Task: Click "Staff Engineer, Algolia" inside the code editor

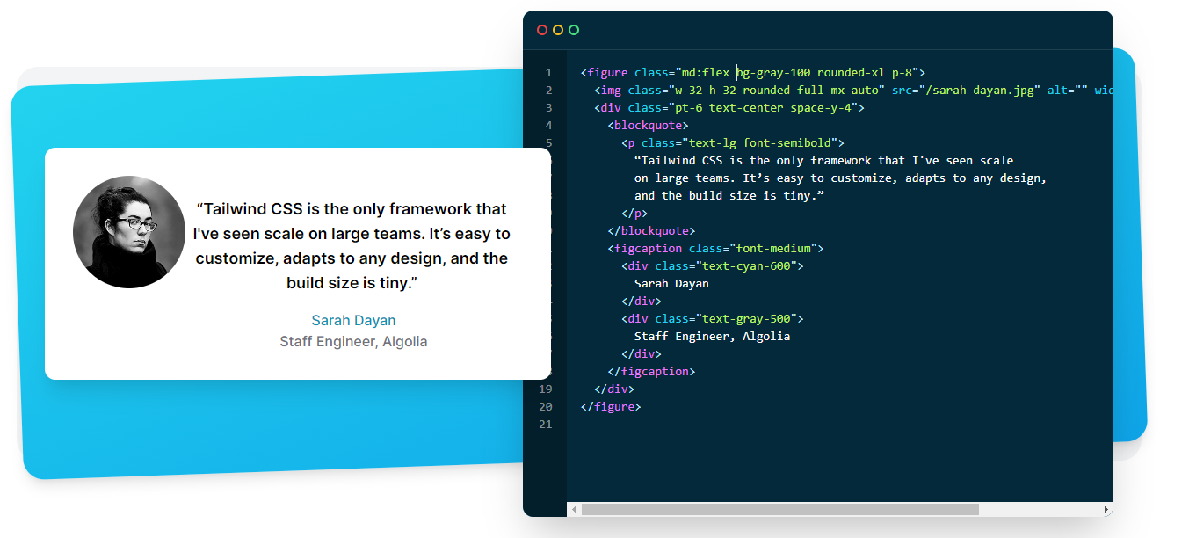Action: (x=713, y=337)
